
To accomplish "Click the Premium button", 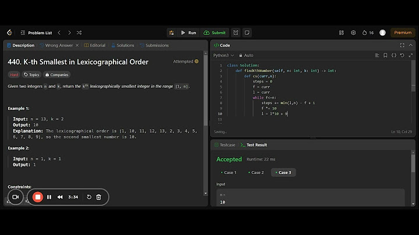I will coord(403,33).
